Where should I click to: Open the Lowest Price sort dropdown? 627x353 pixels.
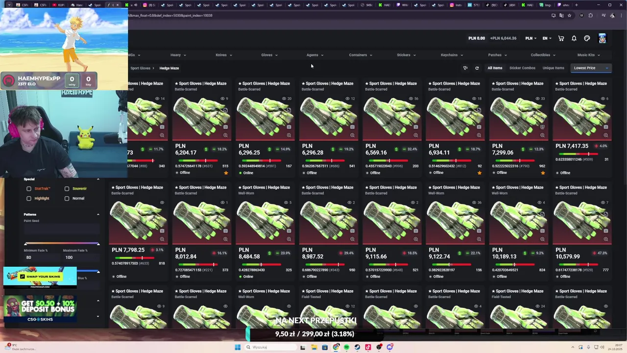(x=591, y=68)
